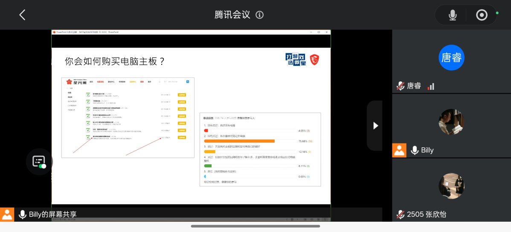Image resolution: width=511 pixels, height=232 pixels.
Task: Tap the MSI red shield logo
Action: click(x=315, y=60)
